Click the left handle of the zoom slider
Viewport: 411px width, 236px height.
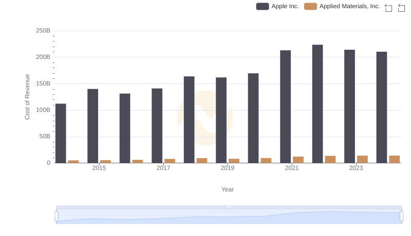pyautogui.click(x=57, y=217)
